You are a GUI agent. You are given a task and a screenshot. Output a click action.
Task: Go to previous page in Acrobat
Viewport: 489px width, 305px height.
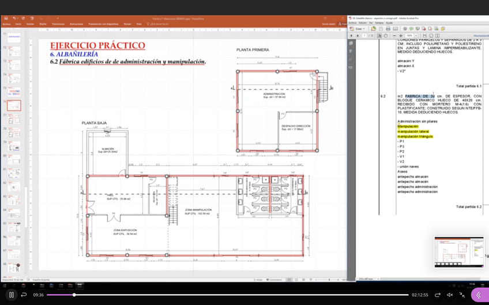352,36
